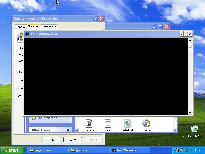Click the Tour Windows XP console title text

click(x=44, y=34)
